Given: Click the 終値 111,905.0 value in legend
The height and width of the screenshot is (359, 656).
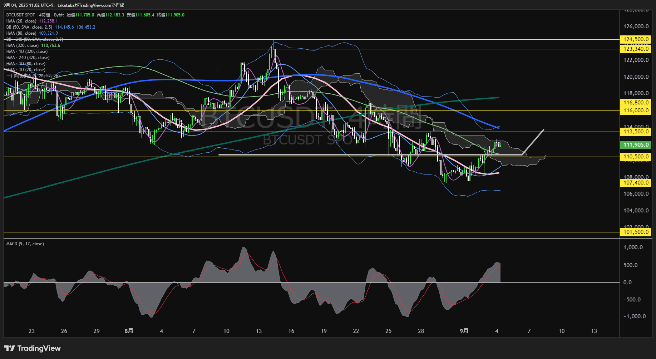Looking at the screenshot, I should coord(171,15).
